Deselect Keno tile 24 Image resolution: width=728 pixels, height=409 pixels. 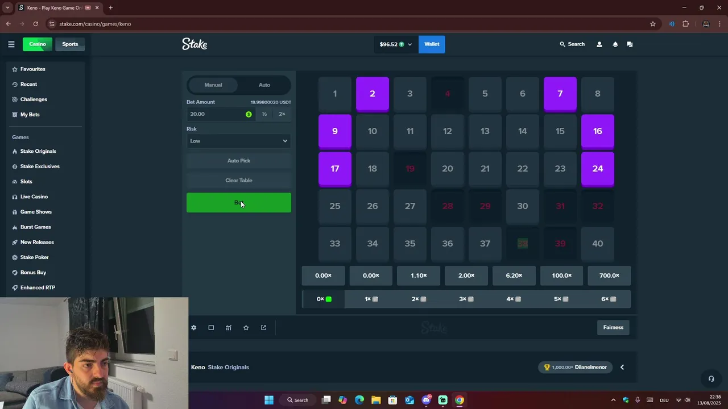point(598,169)
